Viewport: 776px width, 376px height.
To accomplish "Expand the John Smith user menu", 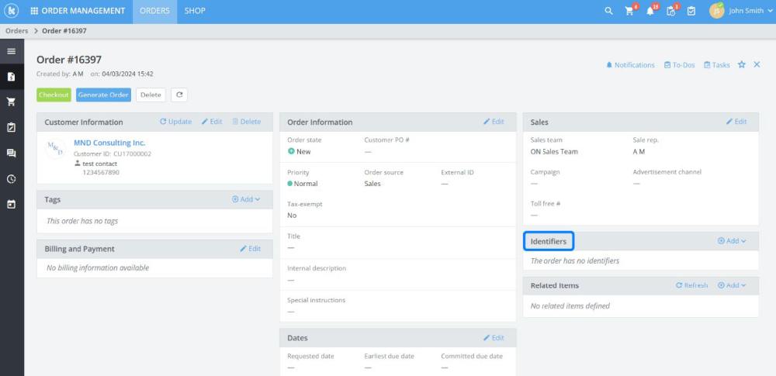I will (770, 11).
